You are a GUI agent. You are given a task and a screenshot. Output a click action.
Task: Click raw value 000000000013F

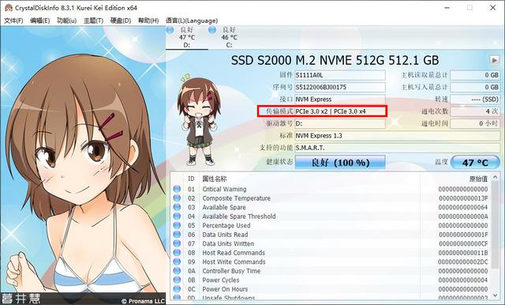463,198
